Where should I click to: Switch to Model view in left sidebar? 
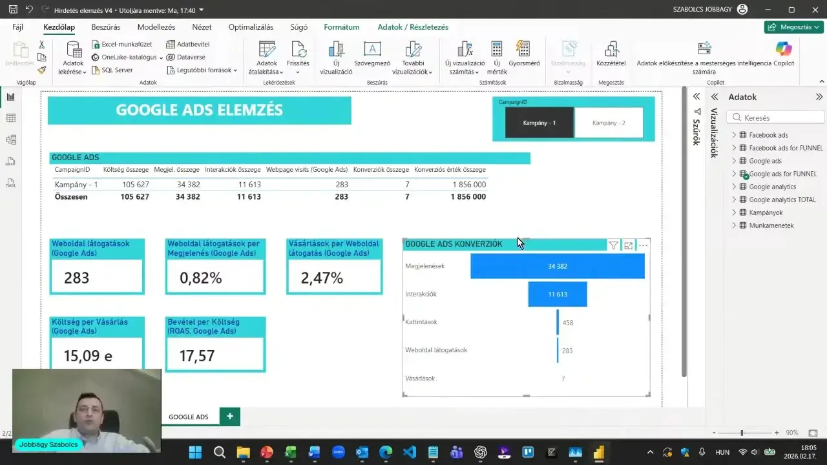[10, 139]
